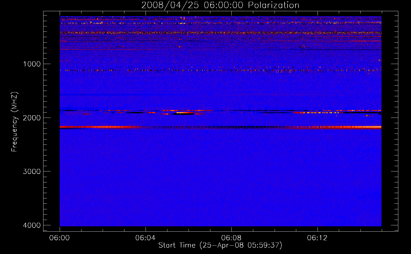Pick the 4000 frequency tick label

pos(32,225)
